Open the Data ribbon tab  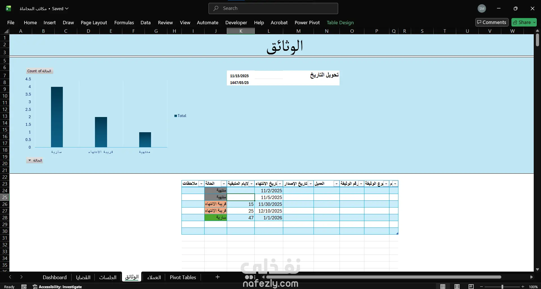(x=145, y=23)
